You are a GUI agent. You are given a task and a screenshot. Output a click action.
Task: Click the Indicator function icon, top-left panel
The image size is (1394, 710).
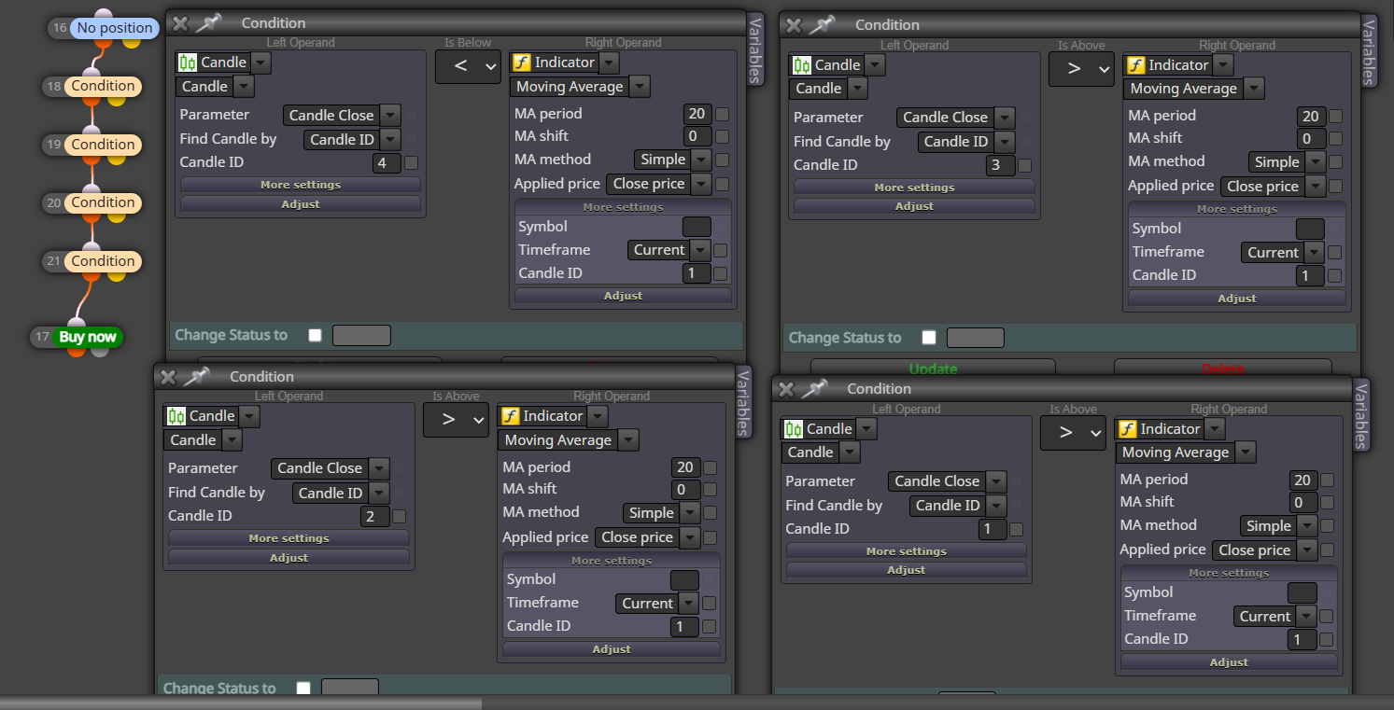click(x=522, y=63)
